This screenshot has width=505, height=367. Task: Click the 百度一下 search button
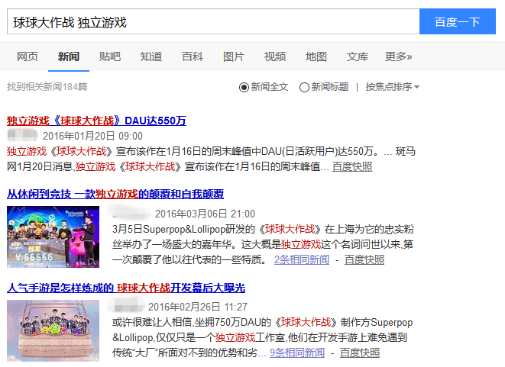458,21
